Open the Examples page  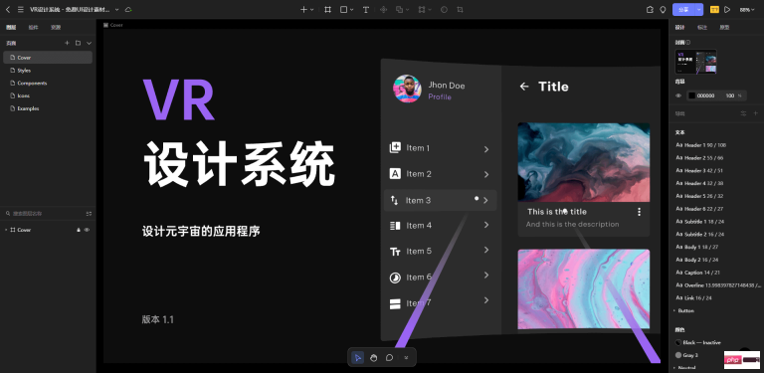tap(48, 108)
